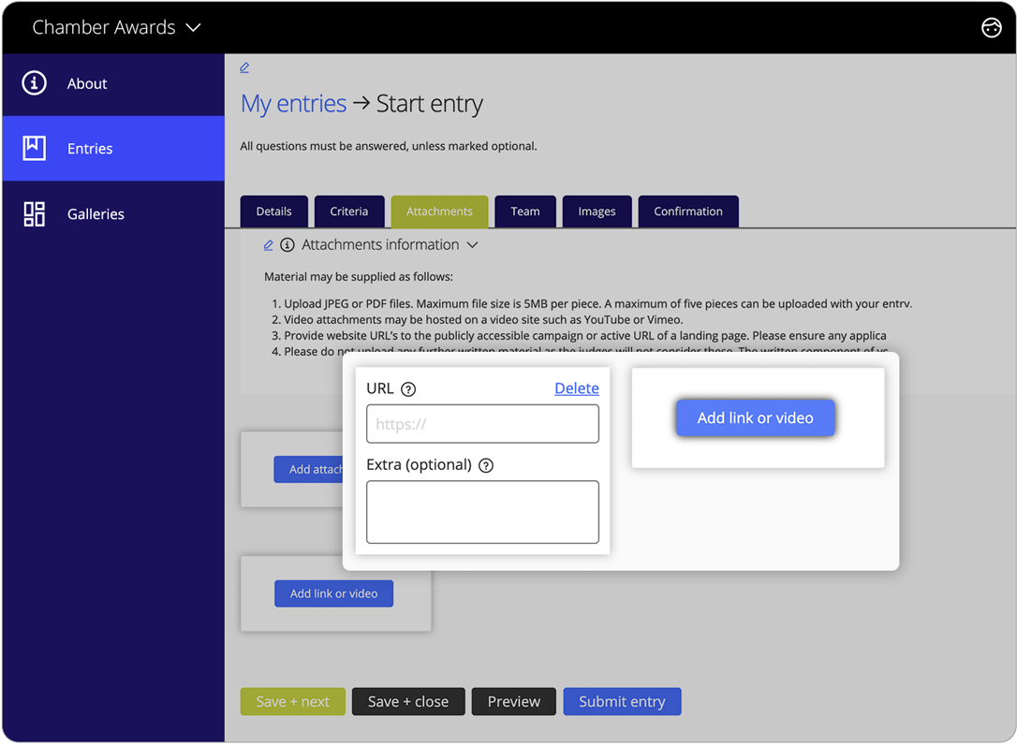Screen dimensions: 1017x746
Task: Open the entry Preview
Action: (x=513, y=701)
